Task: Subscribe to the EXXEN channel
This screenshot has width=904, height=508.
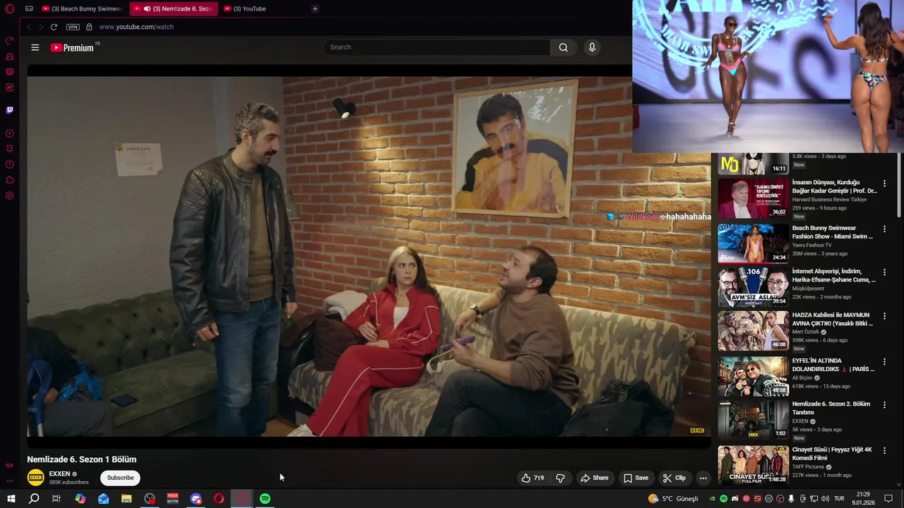Action: pos(120,478)
